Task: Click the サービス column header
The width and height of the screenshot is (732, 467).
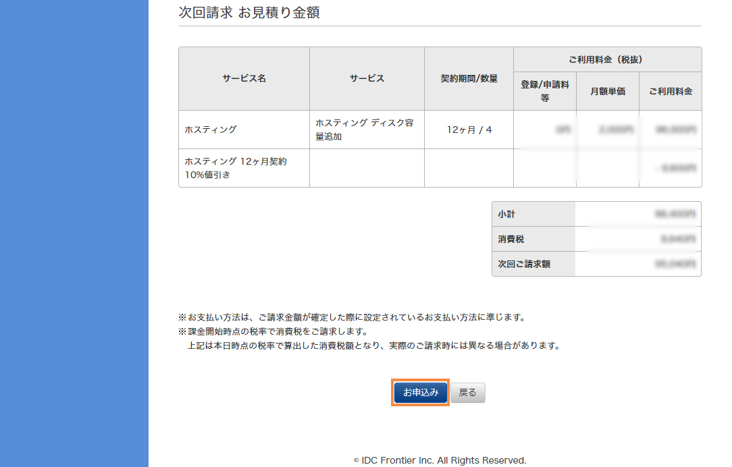Action: [x=366, y=78]
